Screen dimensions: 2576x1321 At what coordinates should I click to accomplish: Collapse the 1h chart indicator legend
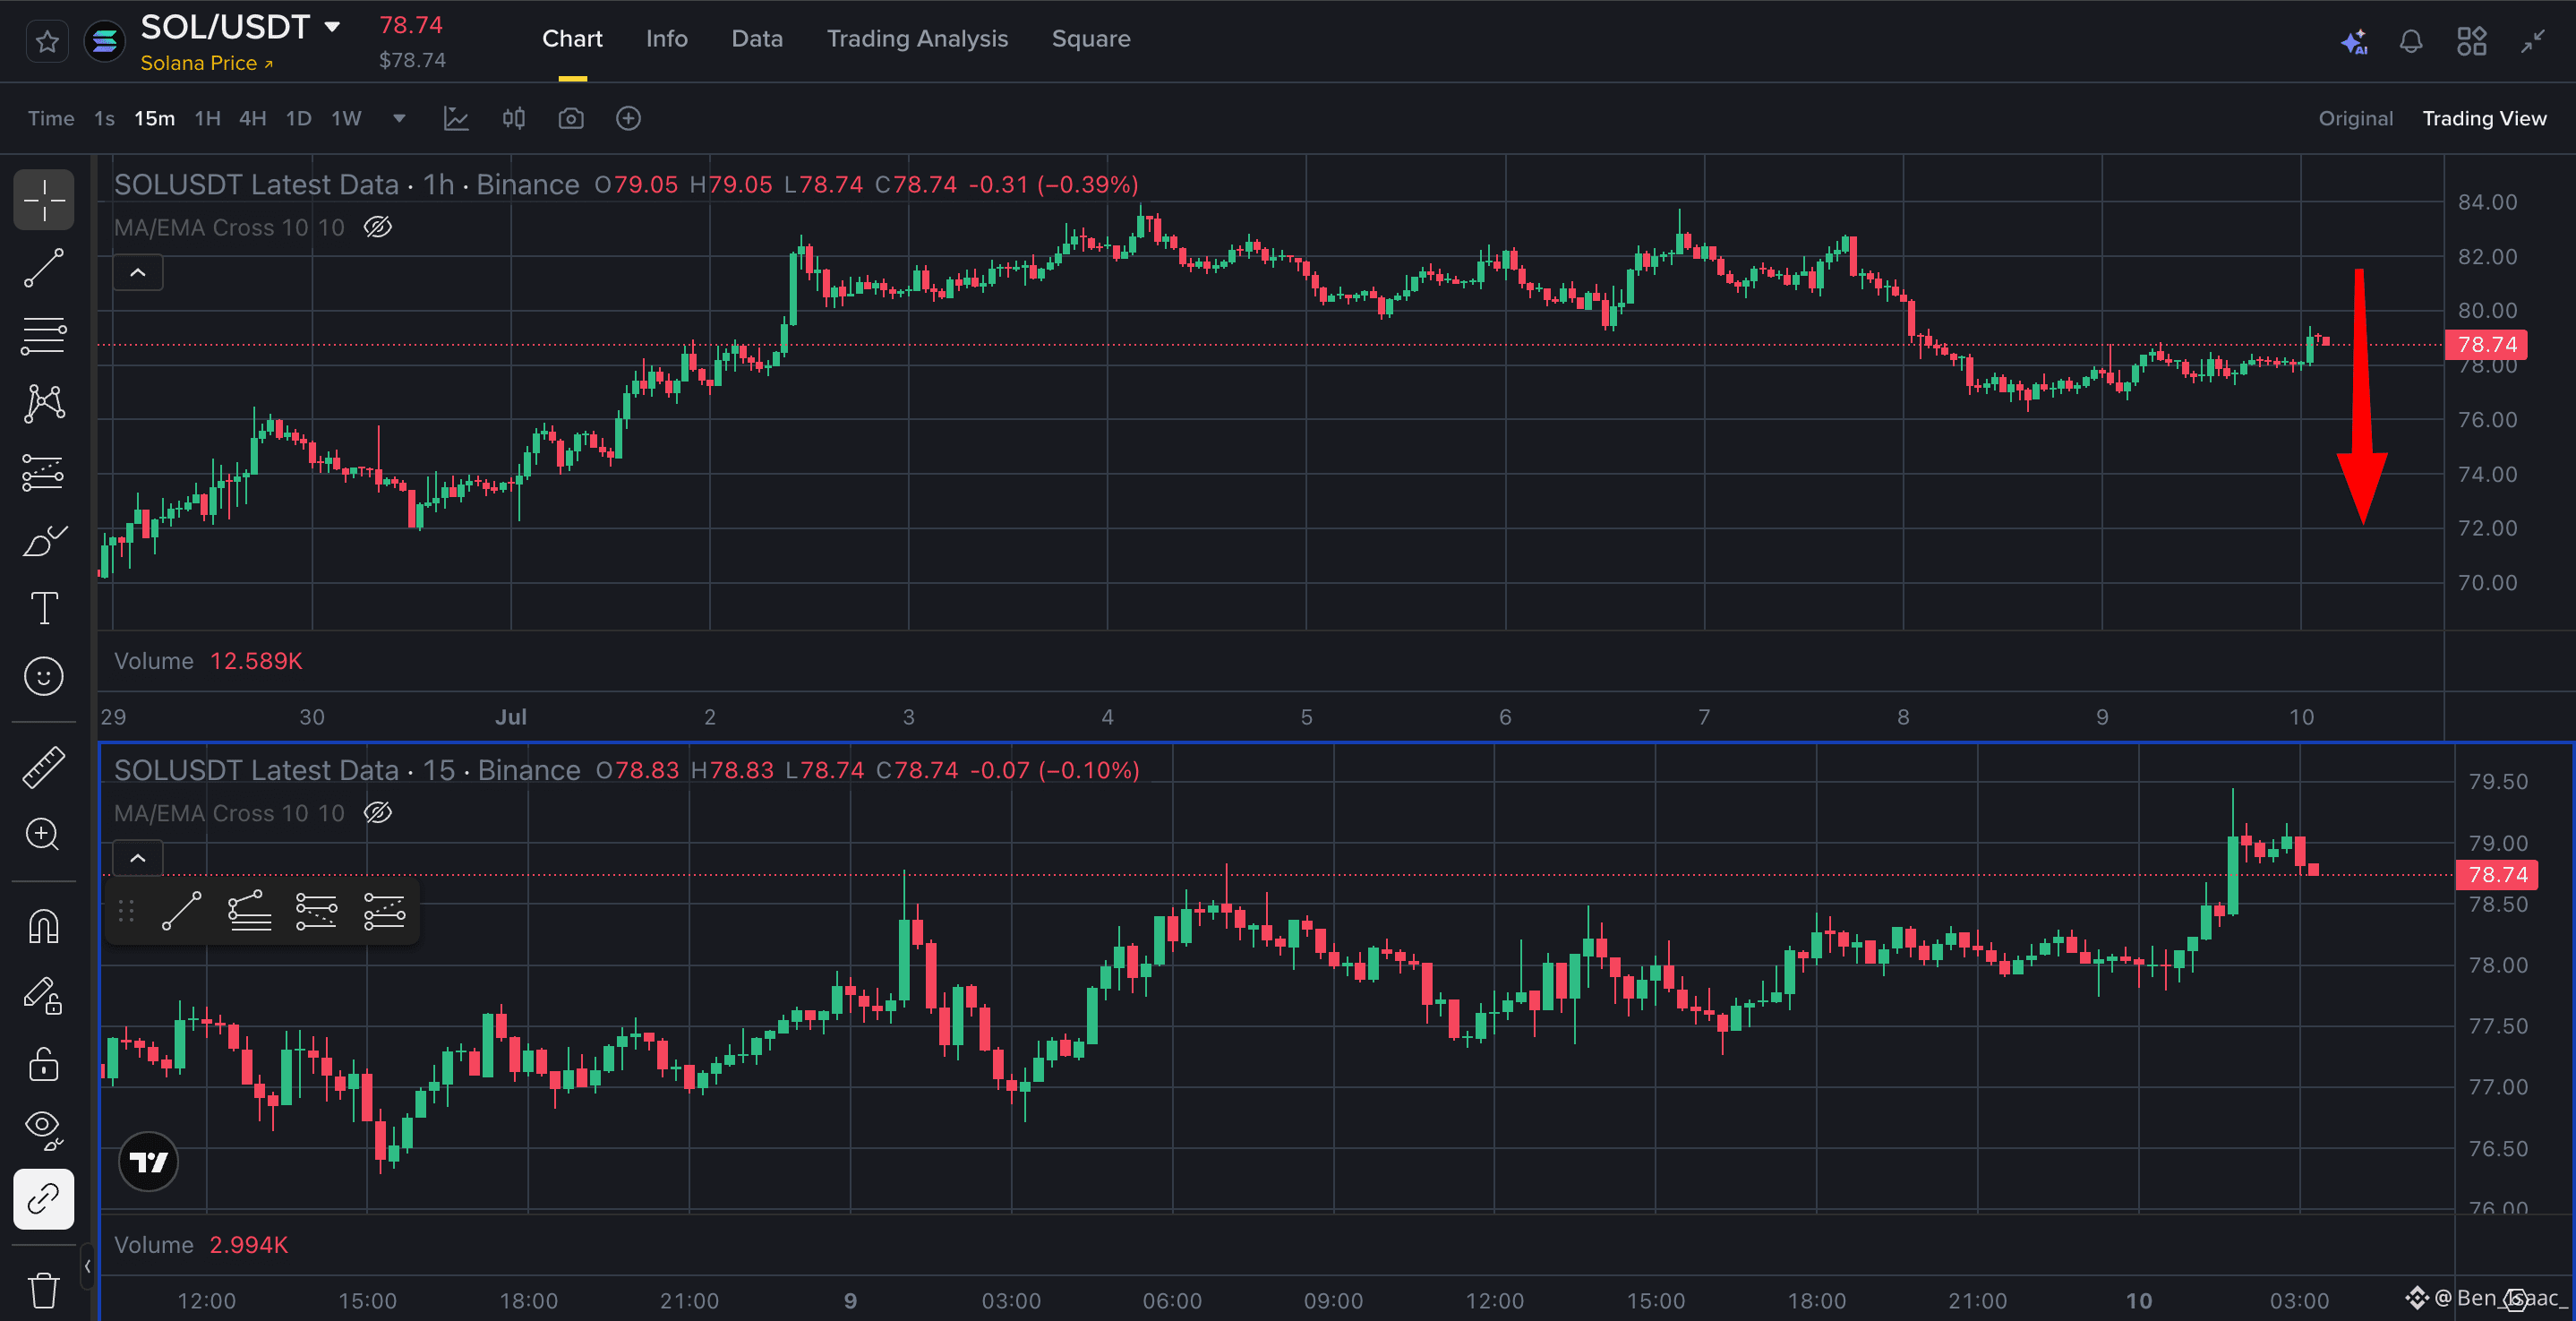(x=138, y=272)
